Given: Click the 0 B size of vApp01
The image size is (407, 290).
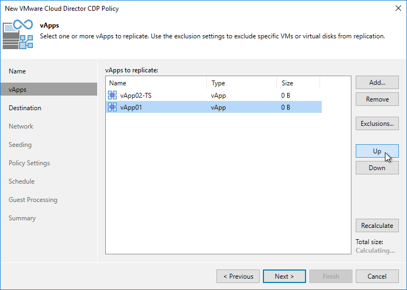Looking at the screenshot, I should click(x=286, y=107).
